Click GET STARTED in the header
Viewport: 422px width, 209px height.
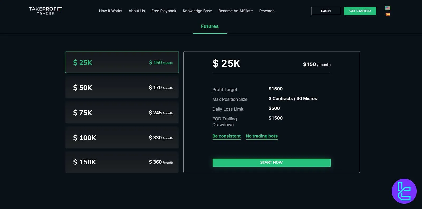(x=360, y=11)
